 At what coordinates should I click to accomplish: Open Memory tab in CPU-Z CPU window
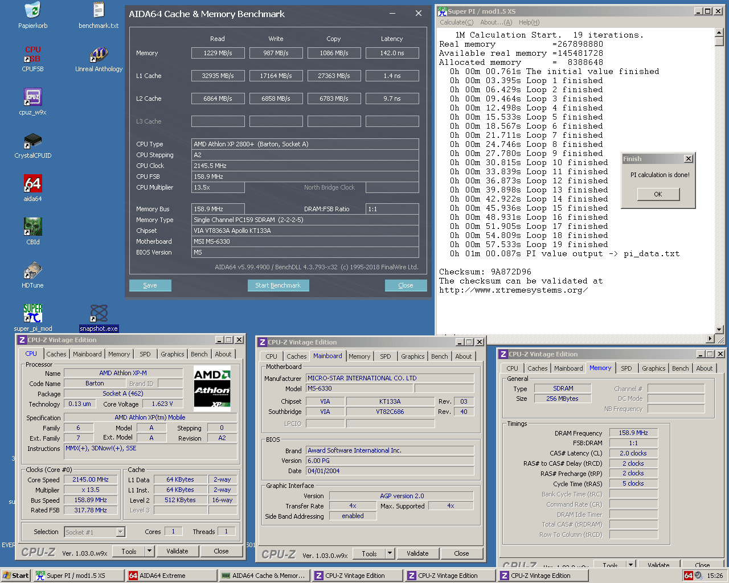[x=119, y=354]
